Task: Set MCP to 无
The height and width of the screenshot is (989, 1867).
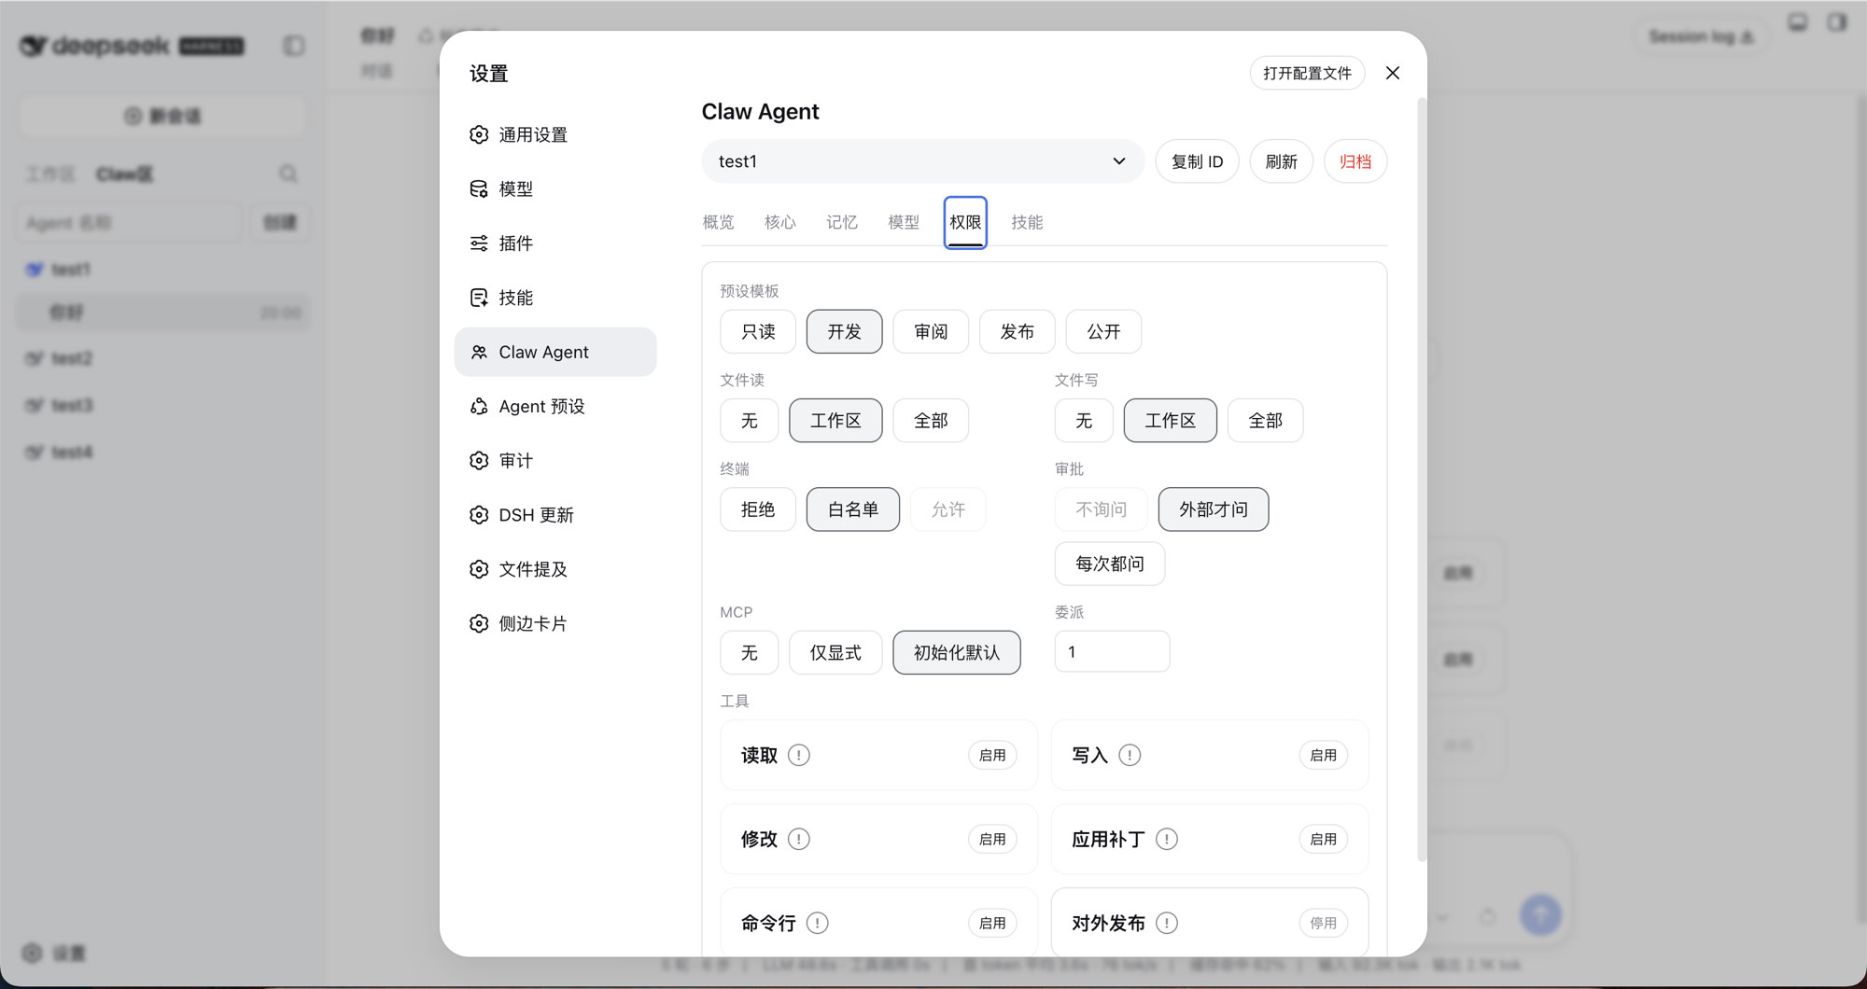Action: click(x=749, y=652)
